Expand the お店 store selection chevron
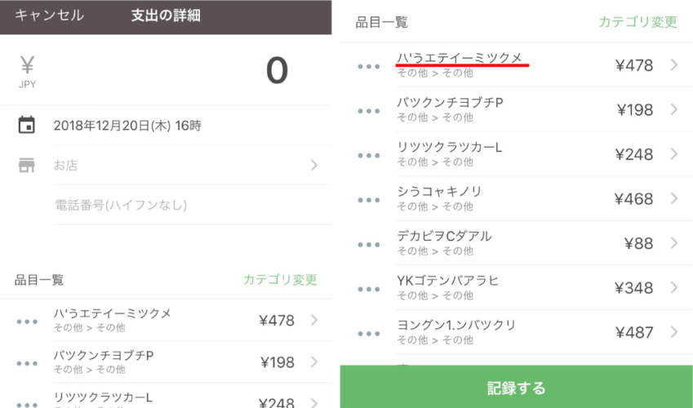The height and width of the screenshot is (408, 693). coord(313,165)
